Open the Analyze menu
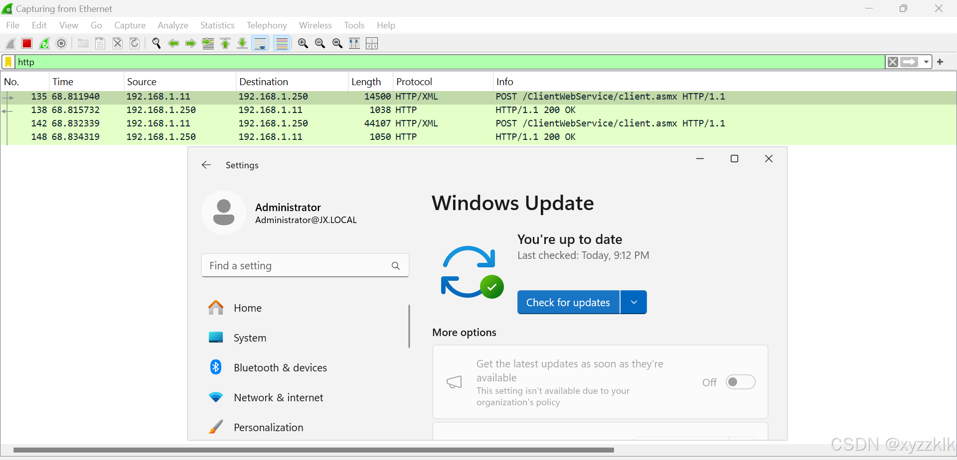This screenshot has height=460, width=957. (172, 25)
